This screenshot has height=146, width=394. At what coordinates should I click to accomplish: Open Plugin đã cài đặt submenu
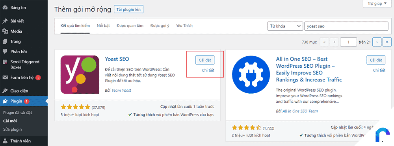(18, 113)
